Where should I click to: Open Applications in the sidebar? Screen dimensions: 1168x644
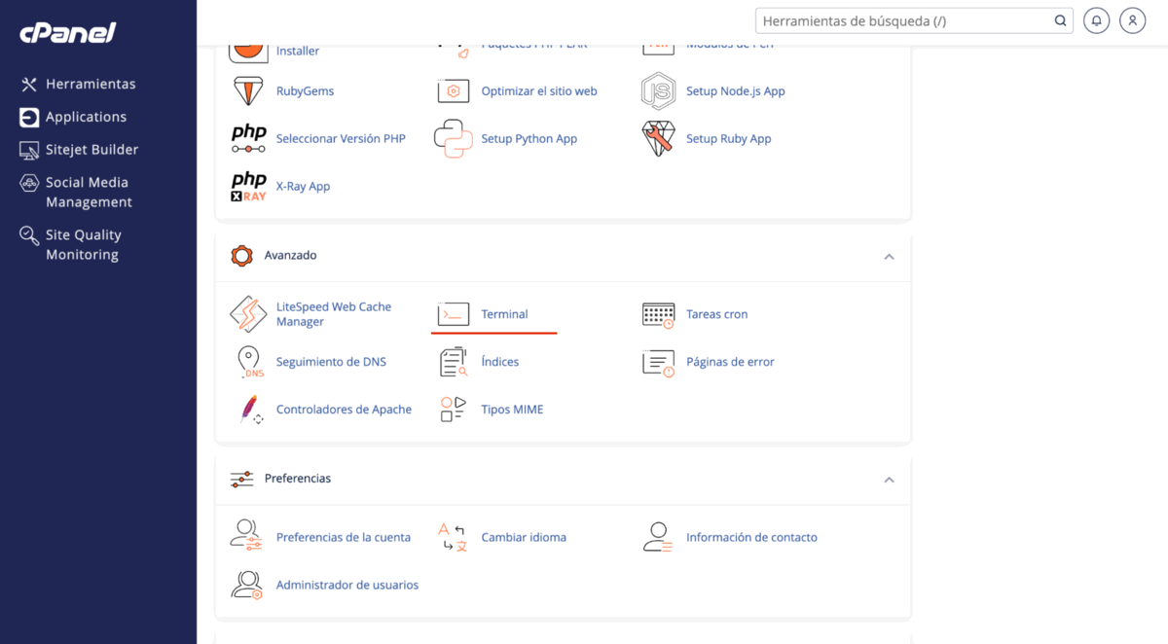[86, 117]
